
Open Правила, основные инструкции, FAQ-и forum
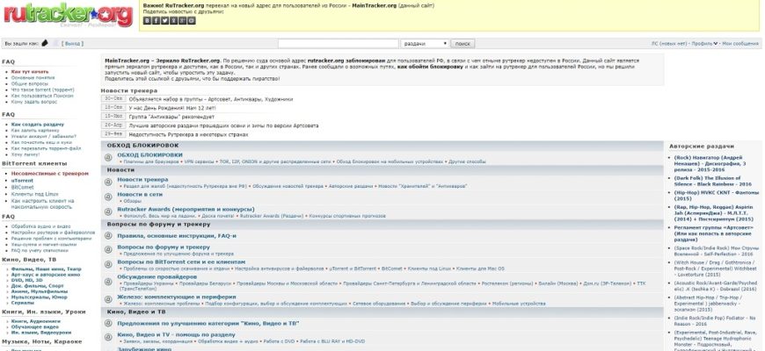tap(177, 236)
